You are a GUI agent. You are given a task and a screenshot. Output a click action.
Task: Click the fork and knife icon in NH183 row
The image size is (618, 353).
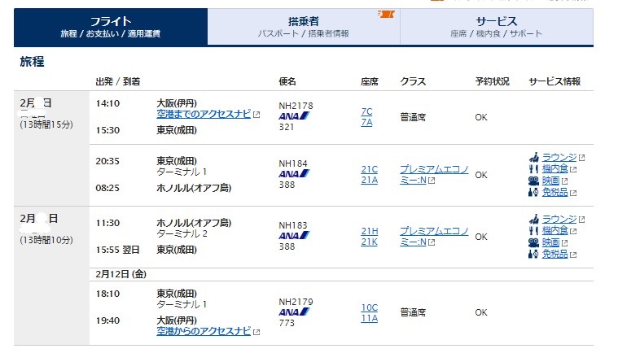(x=533, y=231)
